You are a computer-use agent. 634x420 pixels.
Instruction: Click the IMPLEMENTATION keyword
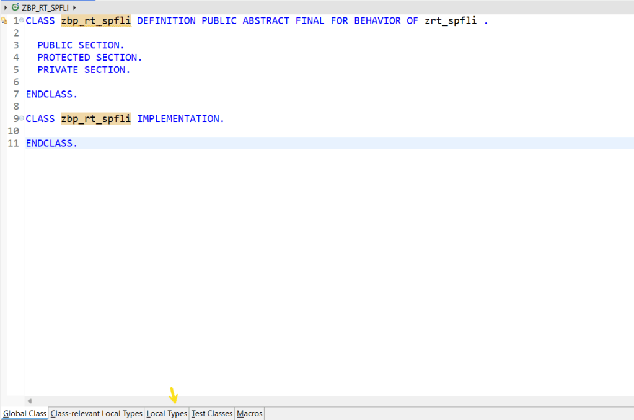180,119
